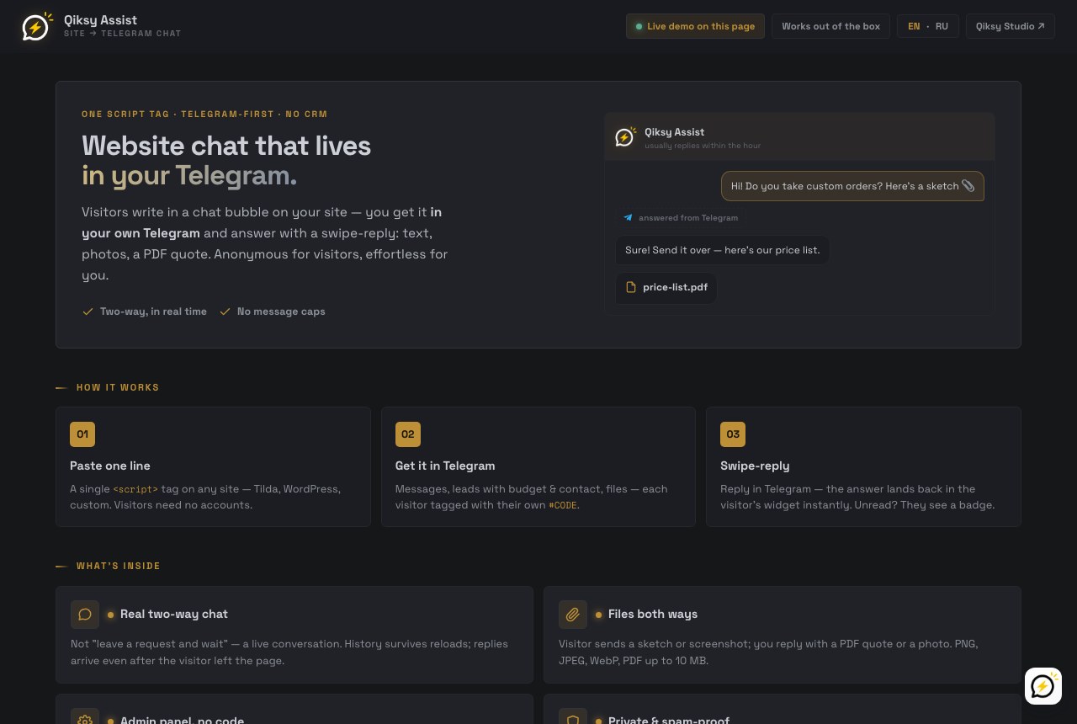Click the Telegram plane icon near 'answered from Telegram'
This screenshot has height=724, width=1077.
[x=628, y=217]
